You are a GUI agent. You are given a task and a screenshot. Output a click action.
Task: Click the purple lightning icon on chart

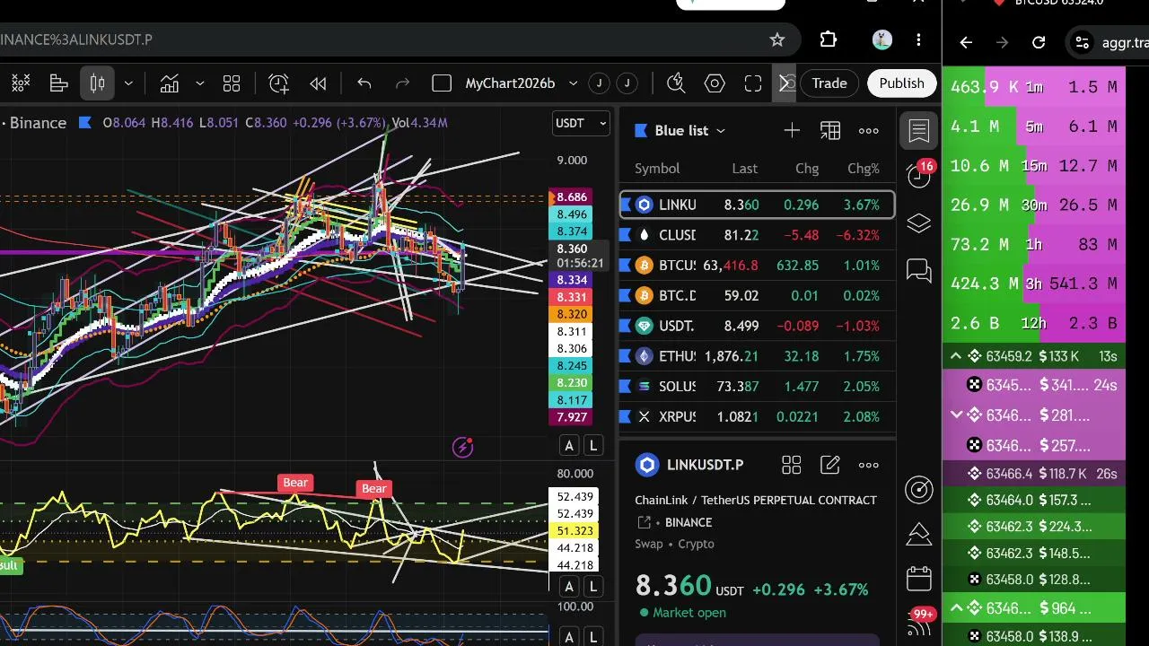point(462,447)
